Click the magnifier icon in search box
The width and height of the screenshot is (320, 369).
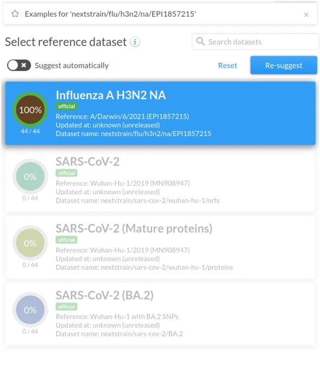(200, 41)
